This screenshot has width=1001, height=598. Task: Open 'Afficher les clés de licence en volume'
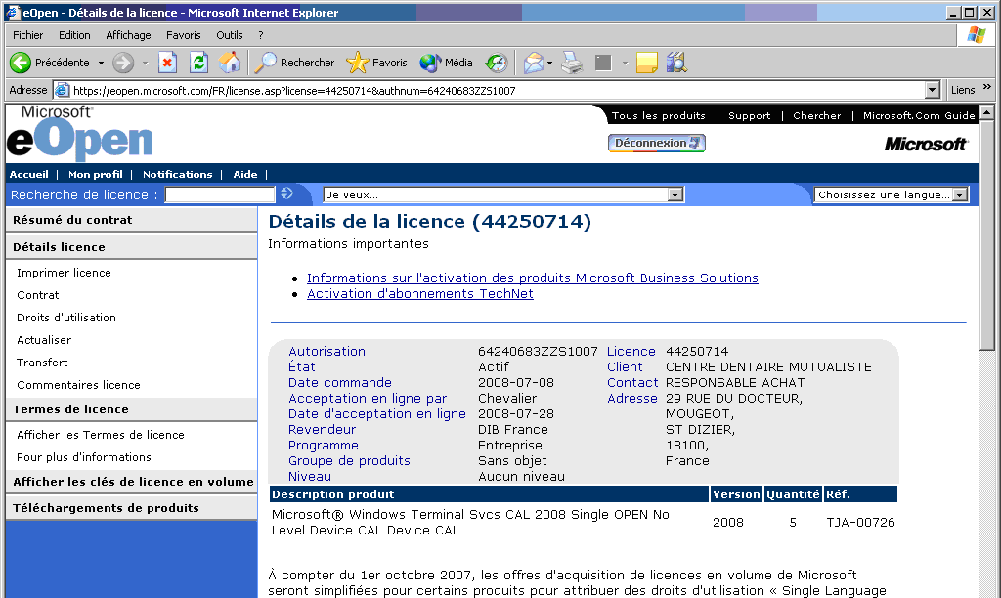point(132,482)
